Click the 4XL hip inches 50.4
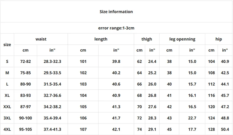The height and width of the screenshot is (135, 233). pyautogui.click(x=225, y=129)
